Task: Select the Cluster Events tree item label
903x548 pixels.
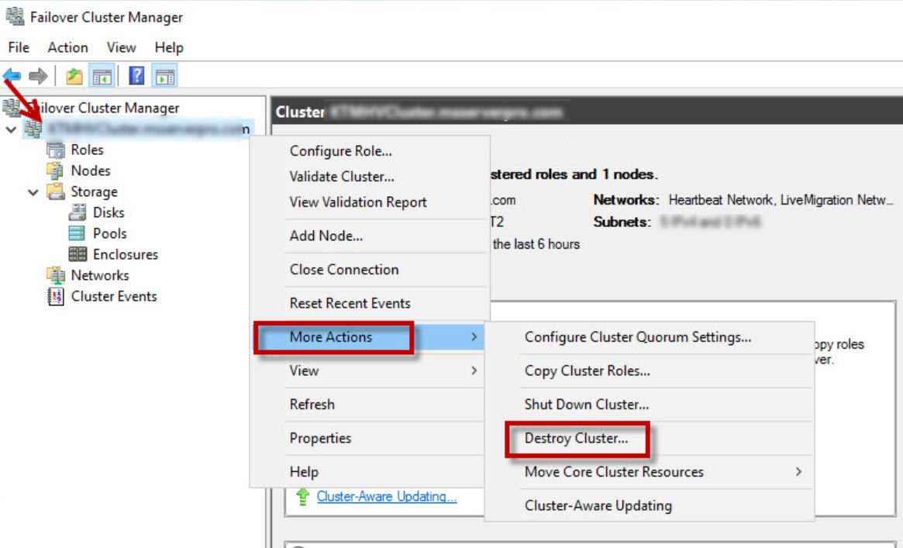Action: [x=113, y=296]
